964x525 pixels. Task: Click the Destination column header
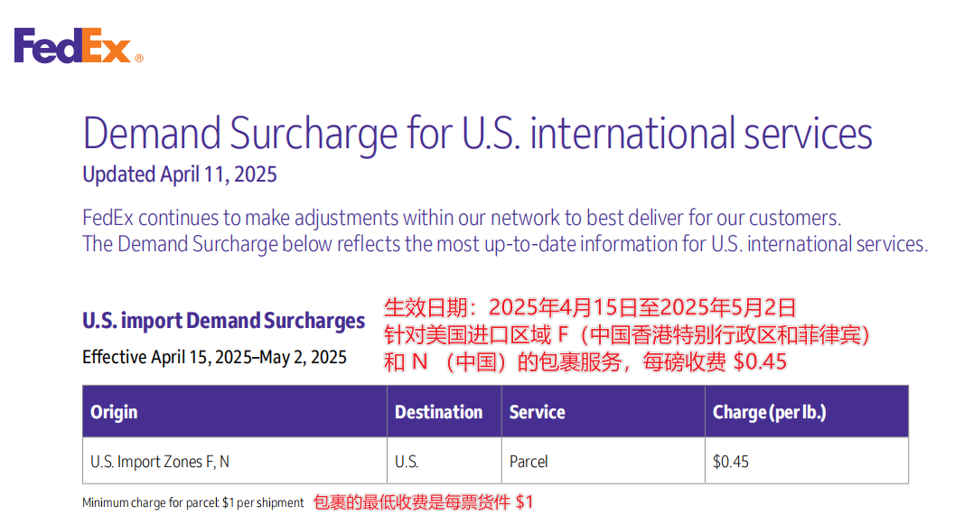pos(439,412)
